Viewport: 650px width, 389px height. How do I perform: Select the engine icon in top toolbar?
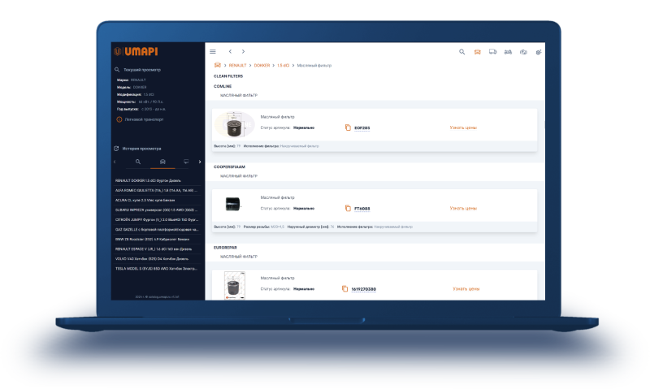(x=523, y=52)
